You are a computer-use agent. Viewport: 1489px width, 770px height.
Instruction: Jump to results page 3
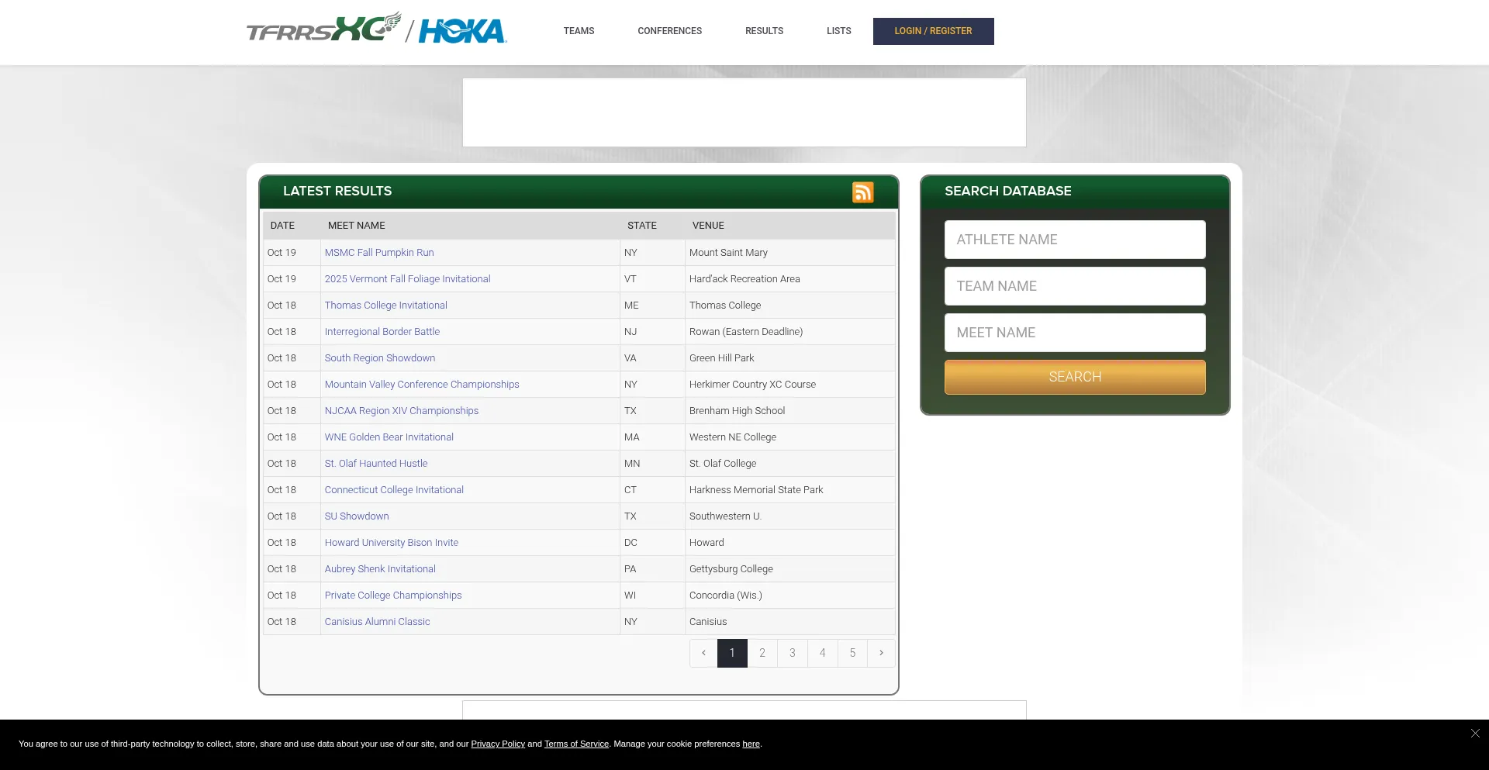pyautogui.click(x=792, y=653)
